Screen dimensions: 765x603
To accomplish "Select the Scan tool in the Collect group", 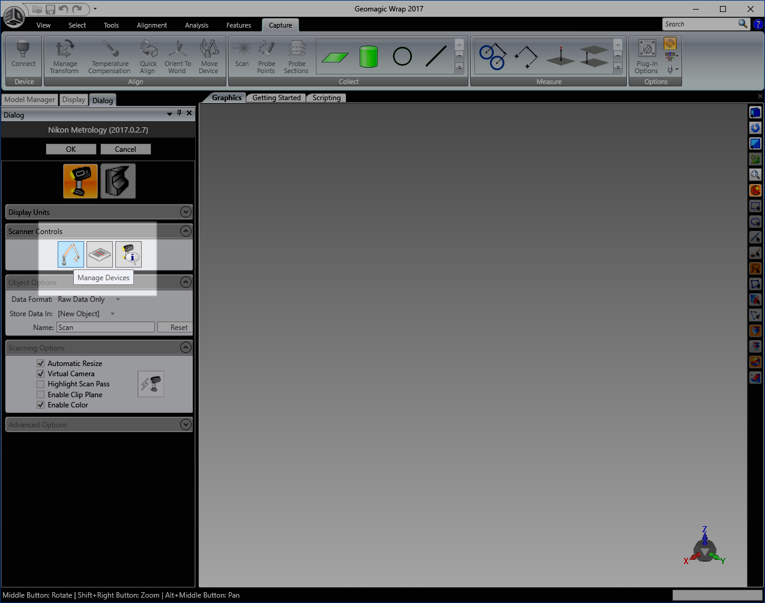I will (241, 56).
